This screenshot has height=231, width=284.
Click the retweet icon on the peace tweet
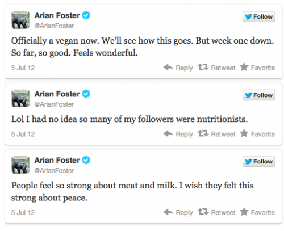[203, 212]
